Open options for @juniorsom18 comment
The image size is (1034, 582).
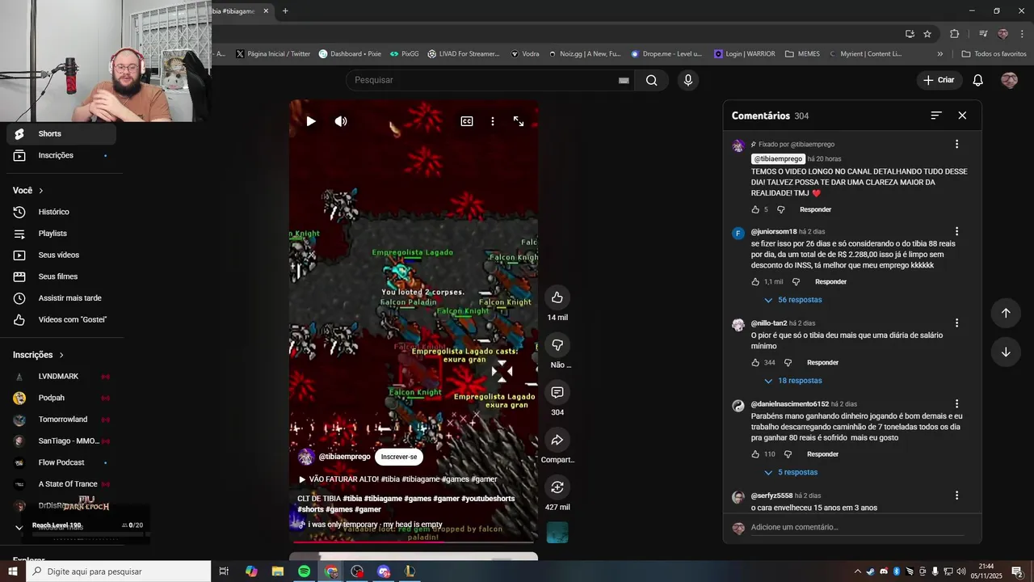[956, 231]
